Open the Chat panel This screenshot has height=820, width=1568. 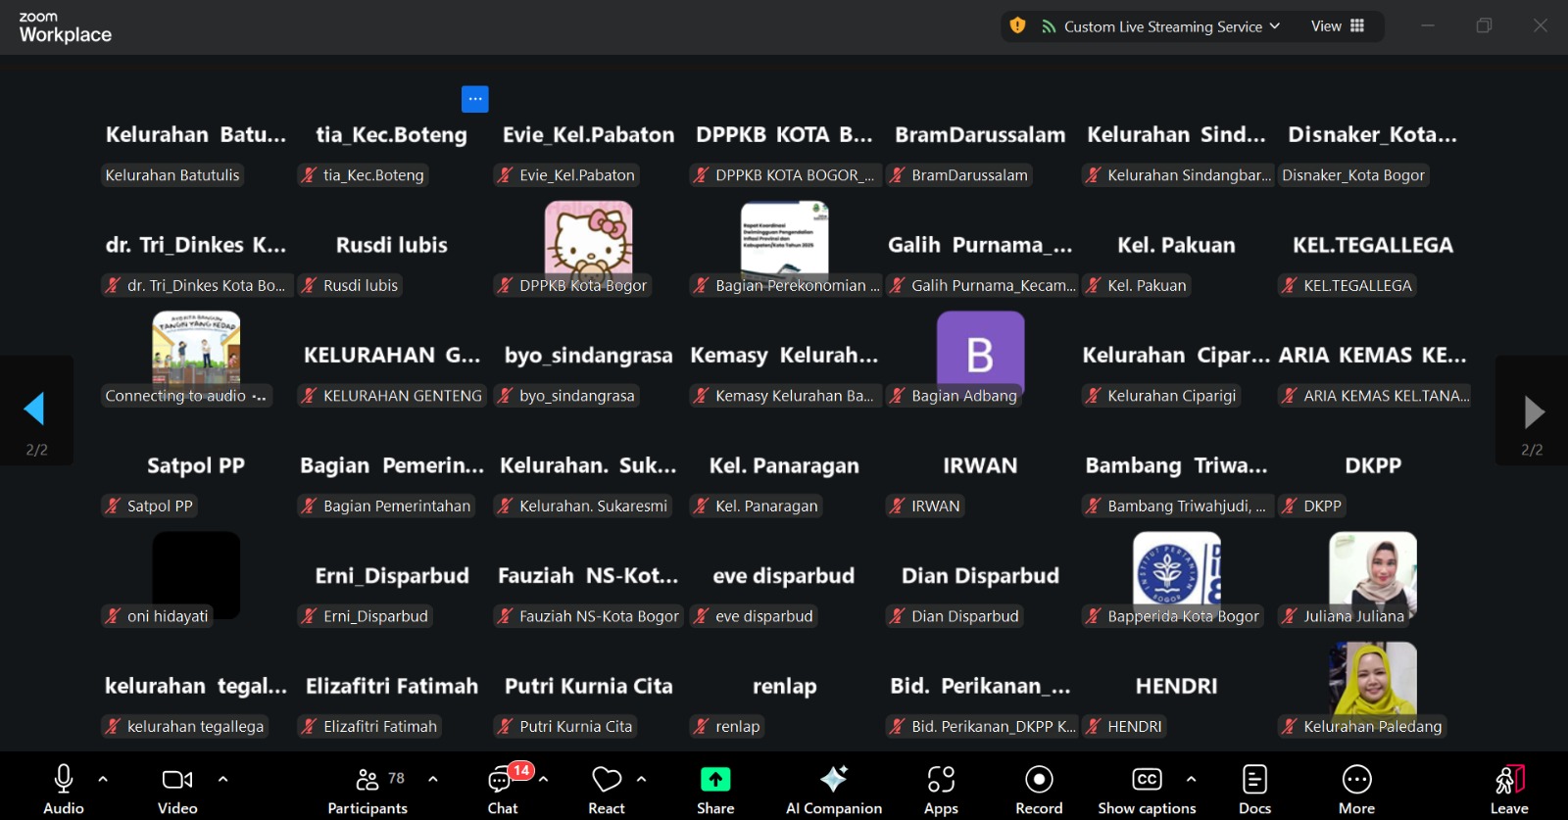pyautogui.click(x=503, y=790)
